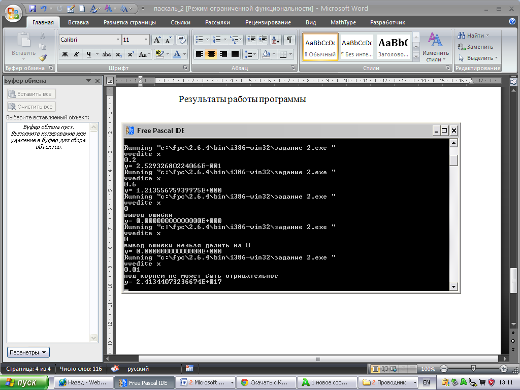Click zoom in plus button

pyautogui.click(x=503, y=369)
